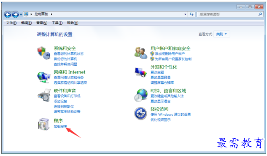The image size is (267, 156).
Task: Open the 硬件和声音 printer icon
Action: pos(44,95)
